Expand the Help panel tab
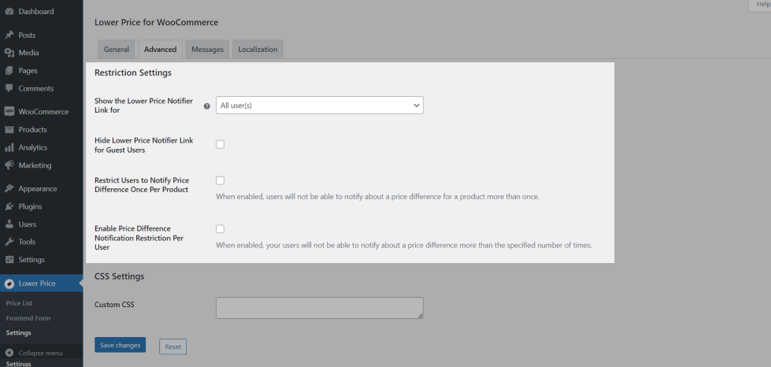This screenshot has width=771, height=367. pos(758,5)
